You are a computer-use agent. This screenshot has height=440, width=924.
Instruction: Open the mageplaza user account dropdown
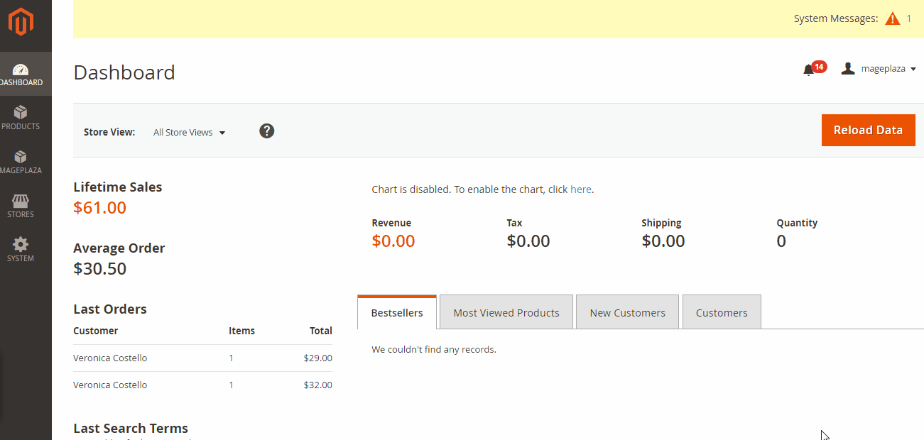coord(879,69)
